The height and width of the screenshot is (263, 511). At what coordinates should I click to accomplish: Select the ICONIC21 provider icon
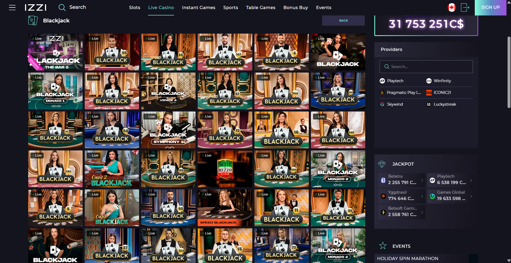point(429,93)
